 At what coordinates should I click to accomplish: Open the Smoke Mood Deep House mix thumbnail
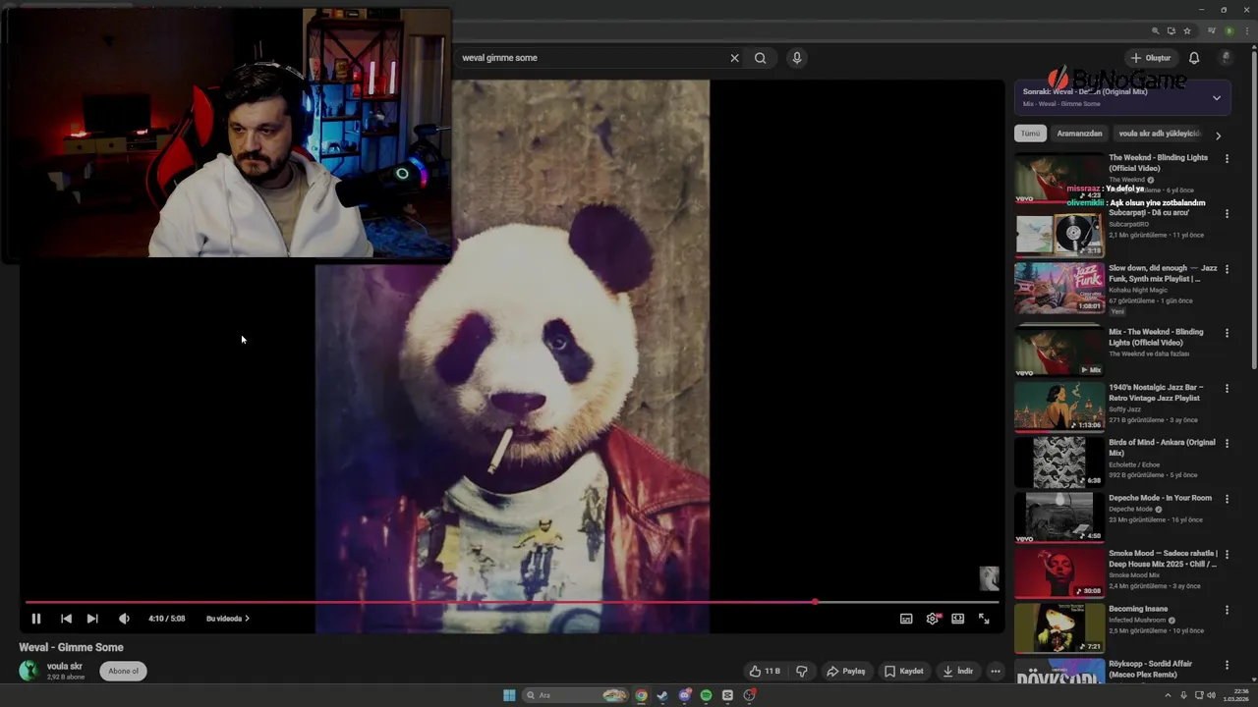(1059, 572)
